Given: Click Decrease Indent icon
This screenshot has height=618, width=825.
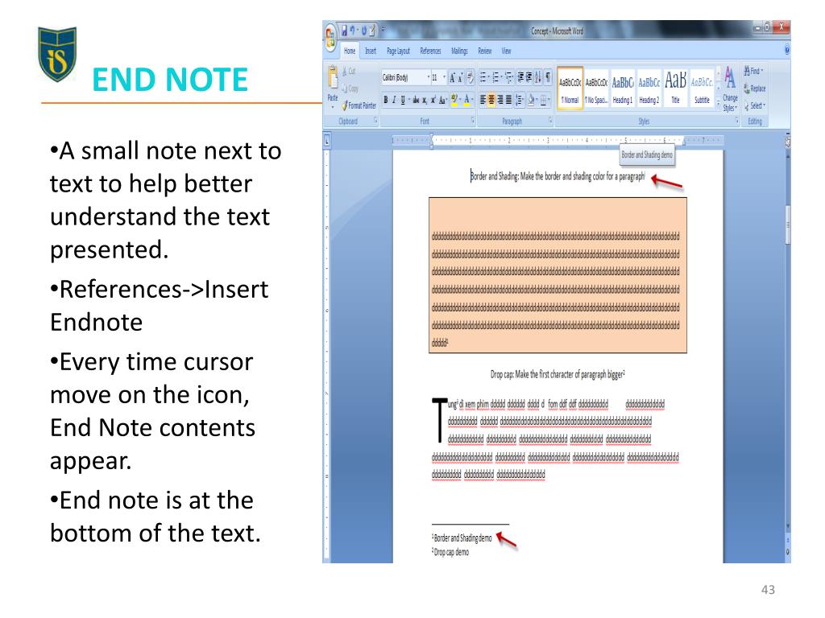Looking at the screenshot, I should (520, 77).
